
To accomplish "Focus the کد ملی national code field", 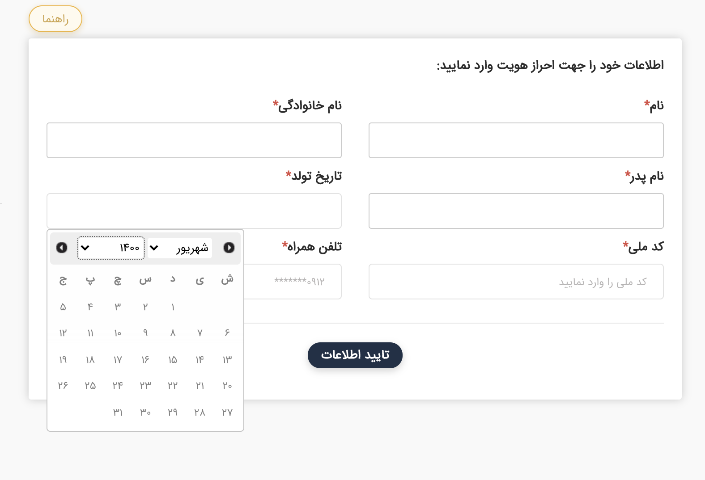I will [x=516, y=282].
